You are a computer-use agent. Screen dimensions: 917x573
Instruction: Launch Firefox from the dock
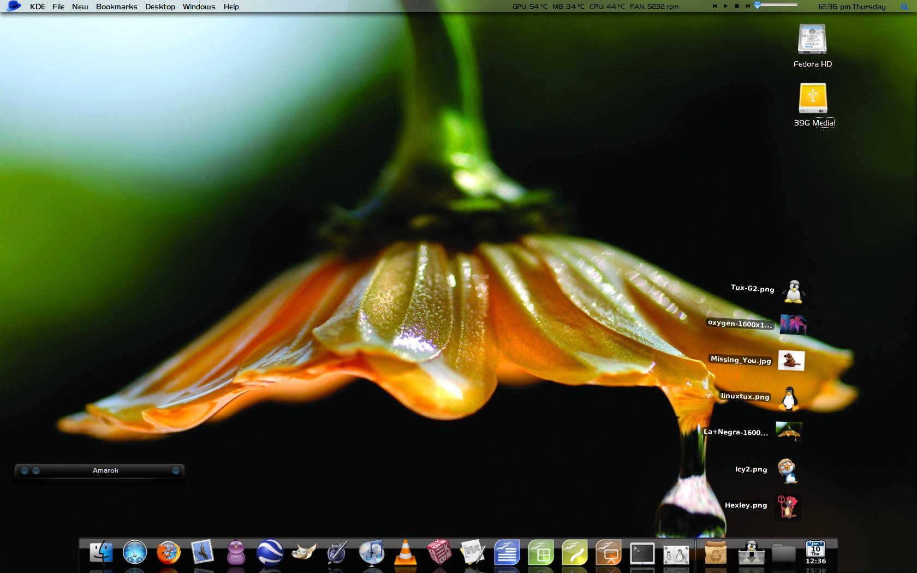(x=169, y=552)
